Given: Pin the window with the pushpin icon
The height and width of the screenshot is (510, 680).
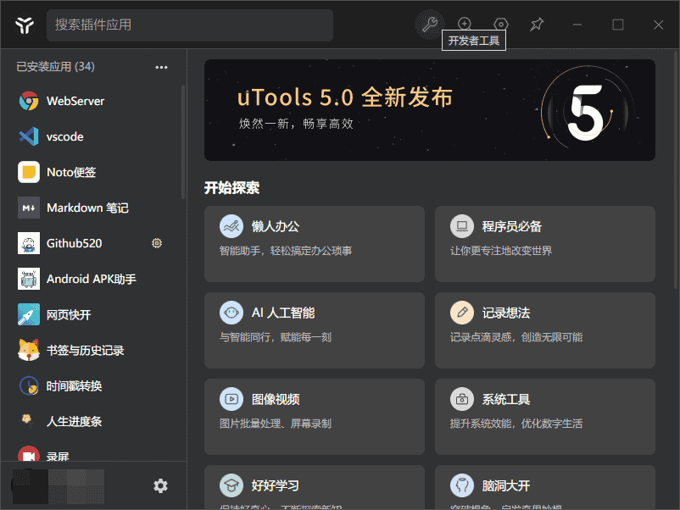Looking at the screenshot, I should 537,25.
